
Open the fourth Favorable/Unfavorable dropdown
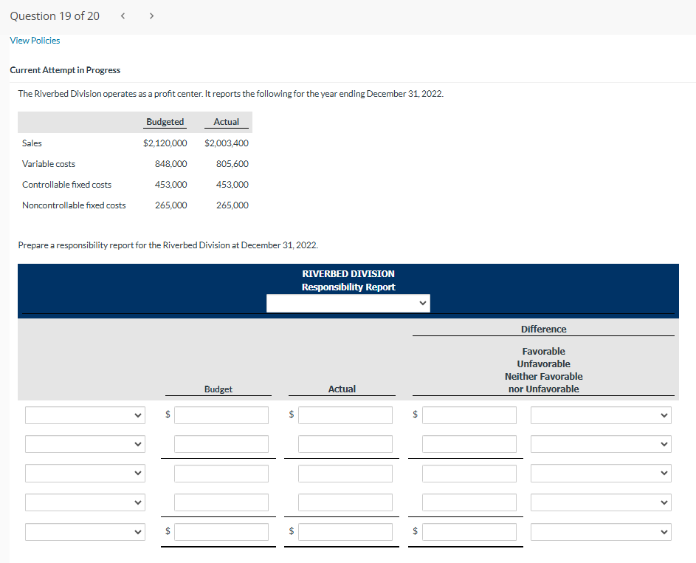(x=600, y=502)
